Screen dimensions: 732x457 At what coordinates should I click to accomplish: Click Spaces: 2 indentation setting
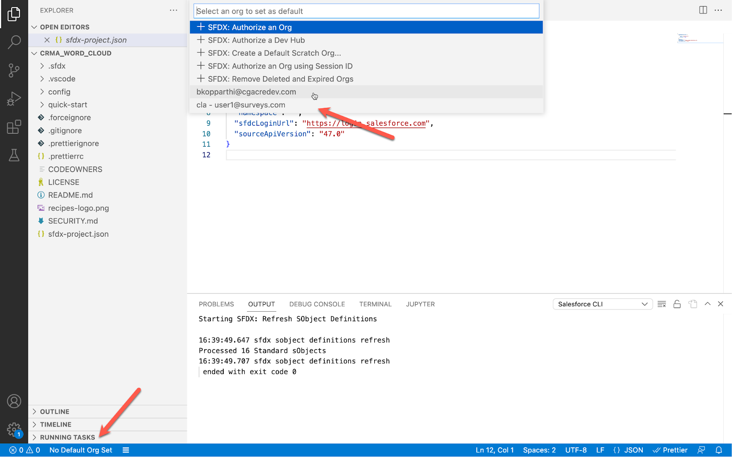coord(539,450)
